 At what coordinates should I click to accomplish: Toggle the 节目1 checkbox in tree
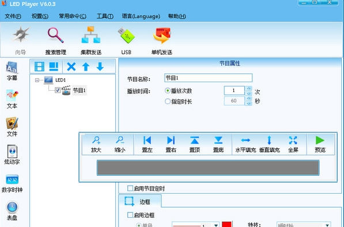point(58,90)
